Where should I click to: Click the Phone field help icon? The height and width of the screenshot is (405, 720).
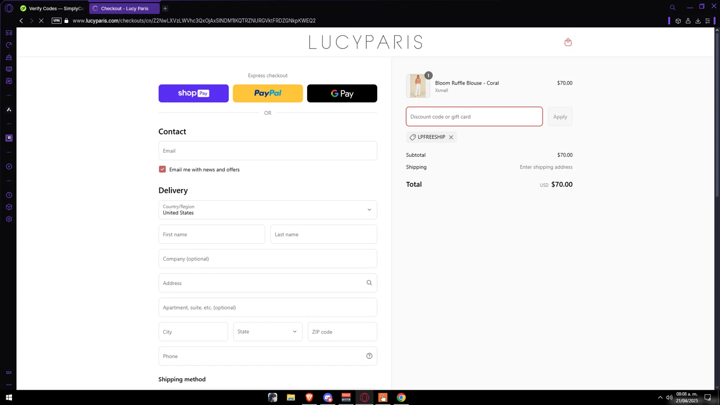click(369, 356)
